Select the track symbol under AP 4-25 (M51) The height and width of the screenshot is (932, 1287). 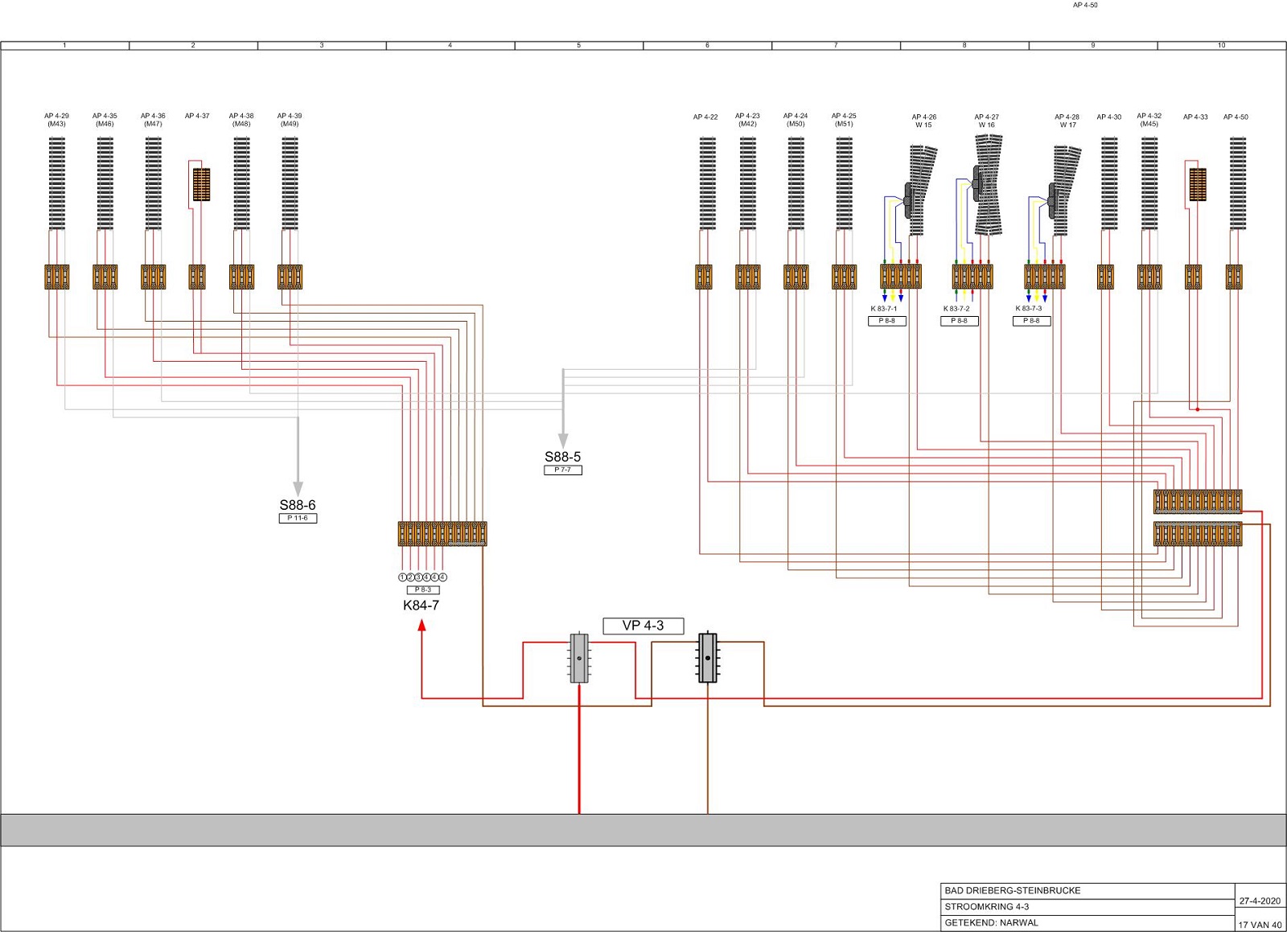click(x=844, y=183)
